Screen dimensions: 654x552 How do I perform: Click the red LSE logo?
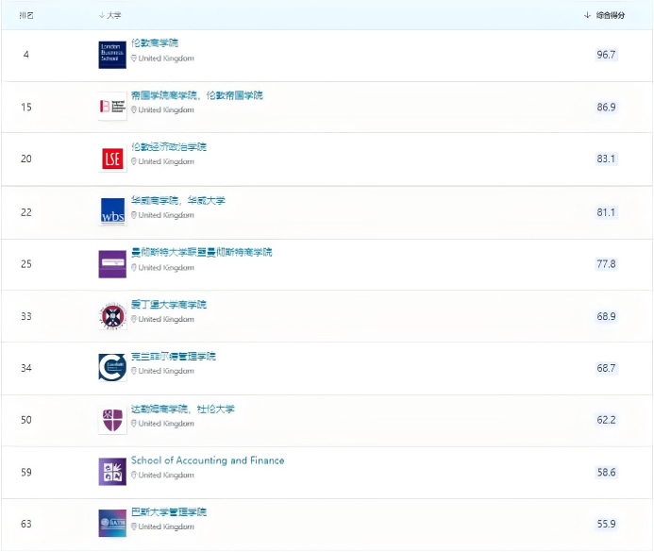112,159
